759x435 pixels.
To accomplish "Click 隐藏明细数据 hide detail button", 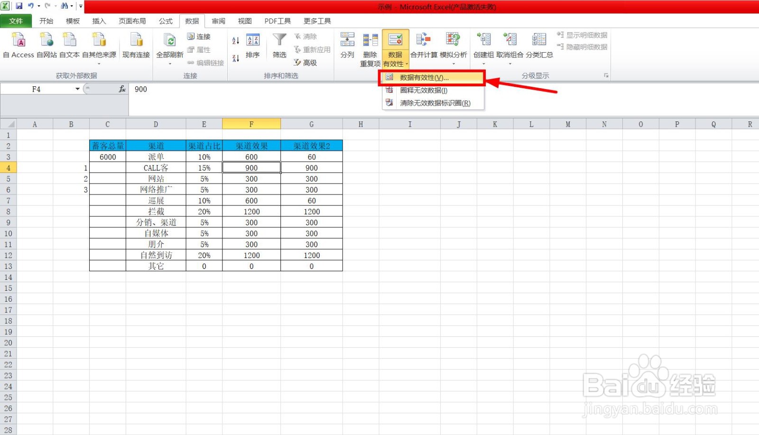I will 582,47.
